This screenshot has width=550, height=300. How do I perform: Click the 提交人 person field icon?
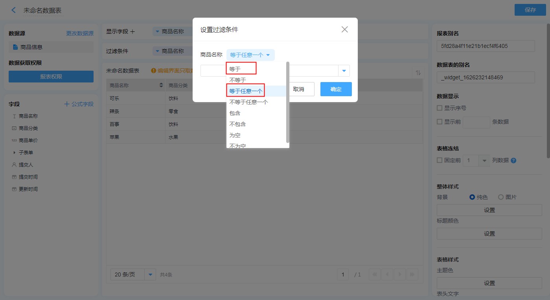14,165
